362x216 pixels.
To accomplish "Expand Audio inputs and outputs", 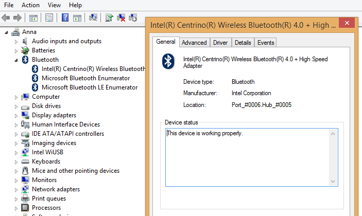I will (x=16, y=42).
